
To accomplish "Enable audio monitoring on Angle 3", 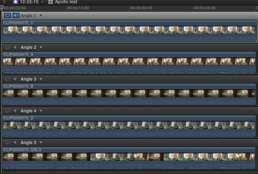I will click(15, 79).
